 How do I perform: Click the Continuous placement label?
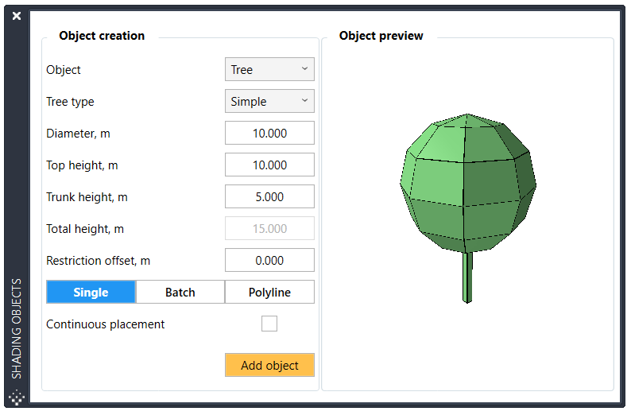(x=106, y=324)
